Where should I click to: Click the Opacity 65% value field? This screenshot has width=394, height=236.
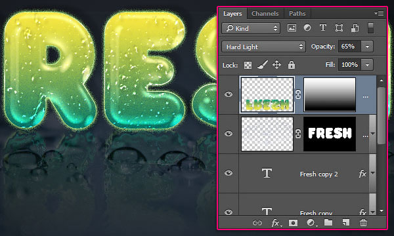tap(349, 47)
